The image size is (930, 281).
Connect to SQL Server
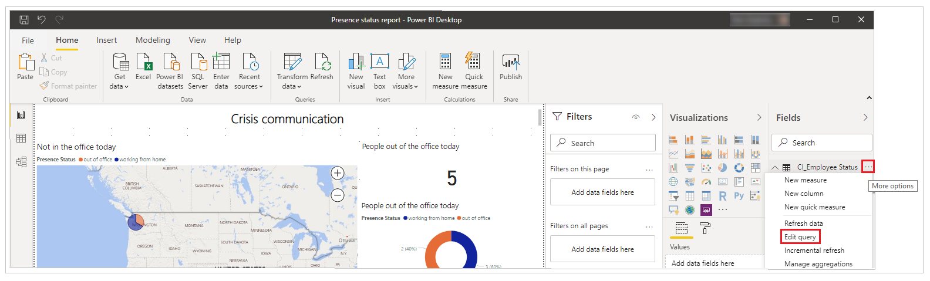tap(198, 71)
